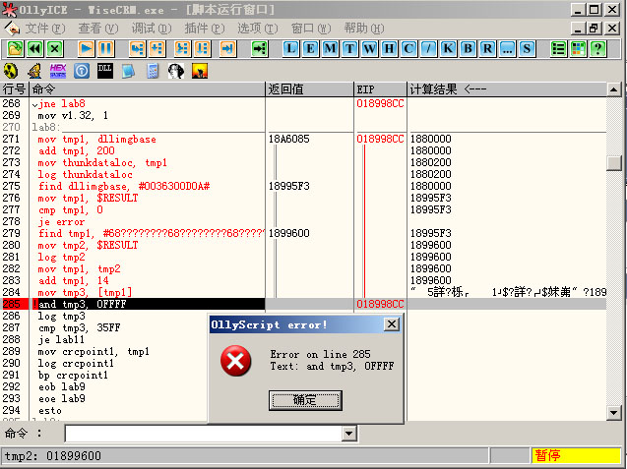Viewport: 627px width, 469px height.
Task: Open the 插件(P) menu
Action: pyautogui.click(x=205, y=29)
